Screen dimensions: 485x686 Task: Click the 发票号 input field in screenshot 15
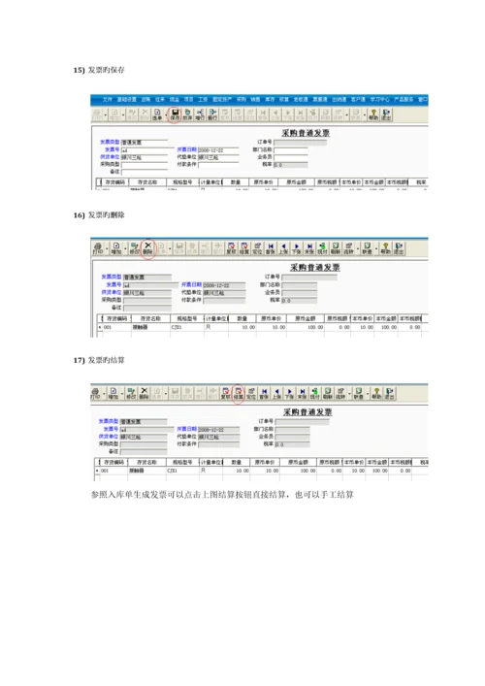(x=147, y=150)
